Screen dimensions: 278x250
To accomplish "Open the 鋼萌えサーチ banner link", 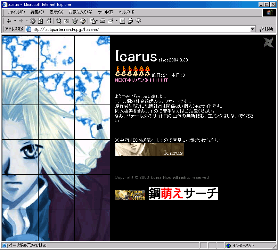I will click(183, 193).
